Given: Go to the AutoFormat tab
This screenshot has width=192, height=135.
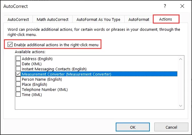Looking at the screenshot, I should tap(139, 20).
